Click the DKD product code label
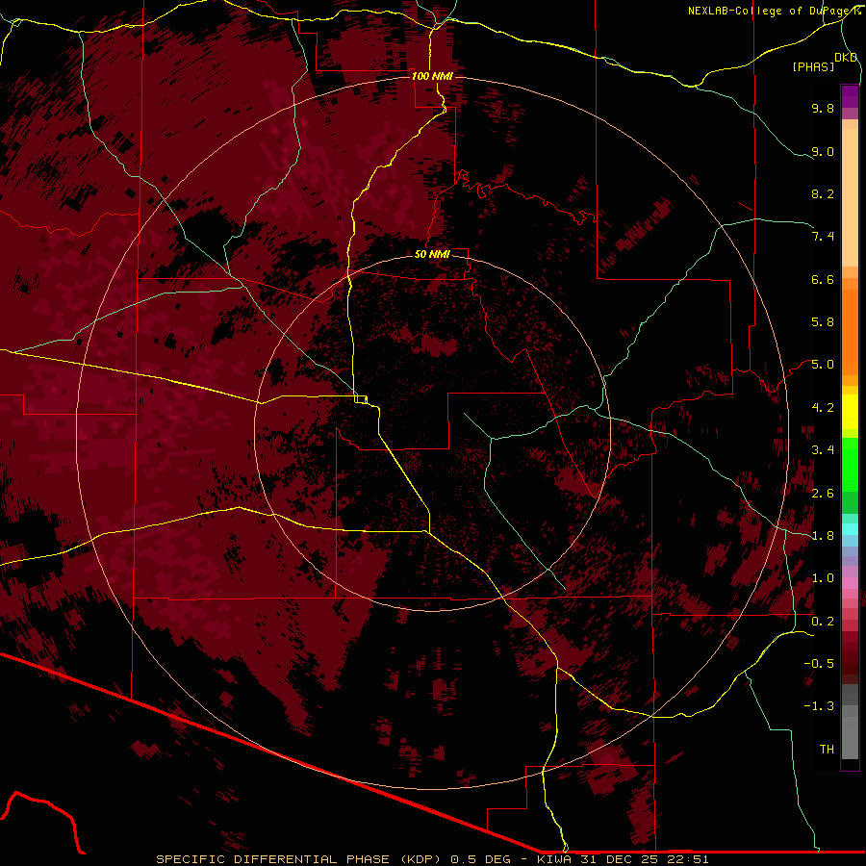The image size is (866, 866). pyautogui.click(x=846, y=58)
